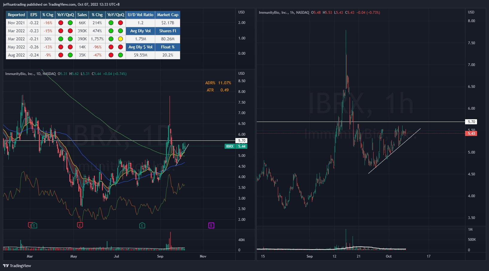The image size is (489, 271).
Task: Select the 'Nov 2021' reported date cell
Action: tap(16, 23)
